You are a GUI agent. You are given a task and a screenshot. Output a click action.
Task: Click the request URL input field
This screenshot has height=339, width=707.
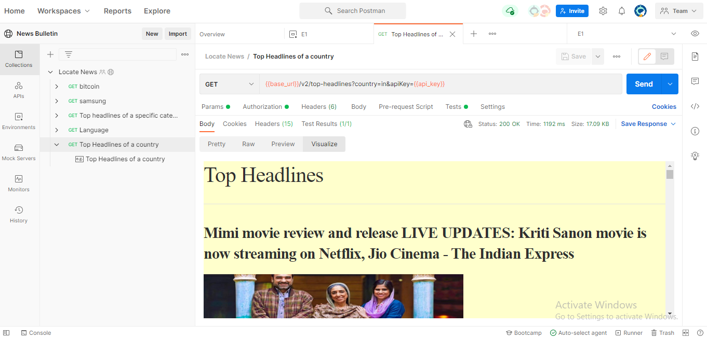point(441,84)
